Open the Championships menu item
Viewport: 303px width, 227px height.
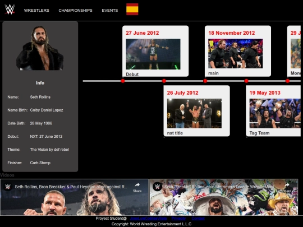coord(75,11)
